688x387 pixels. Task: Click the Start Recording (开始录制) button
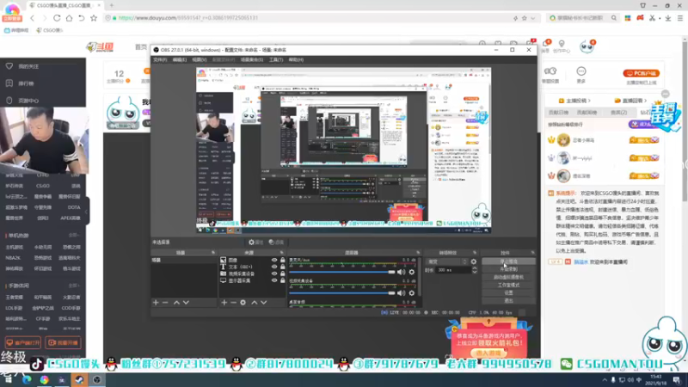[x=508, y=269]
